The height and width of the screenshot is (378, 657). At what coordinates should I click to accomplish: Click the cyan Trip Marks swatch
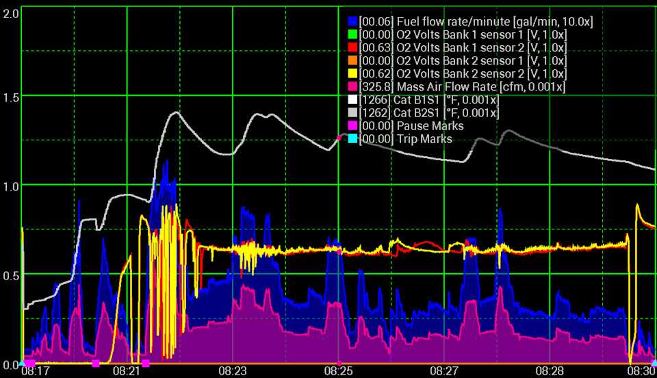(x=353, y=138)
